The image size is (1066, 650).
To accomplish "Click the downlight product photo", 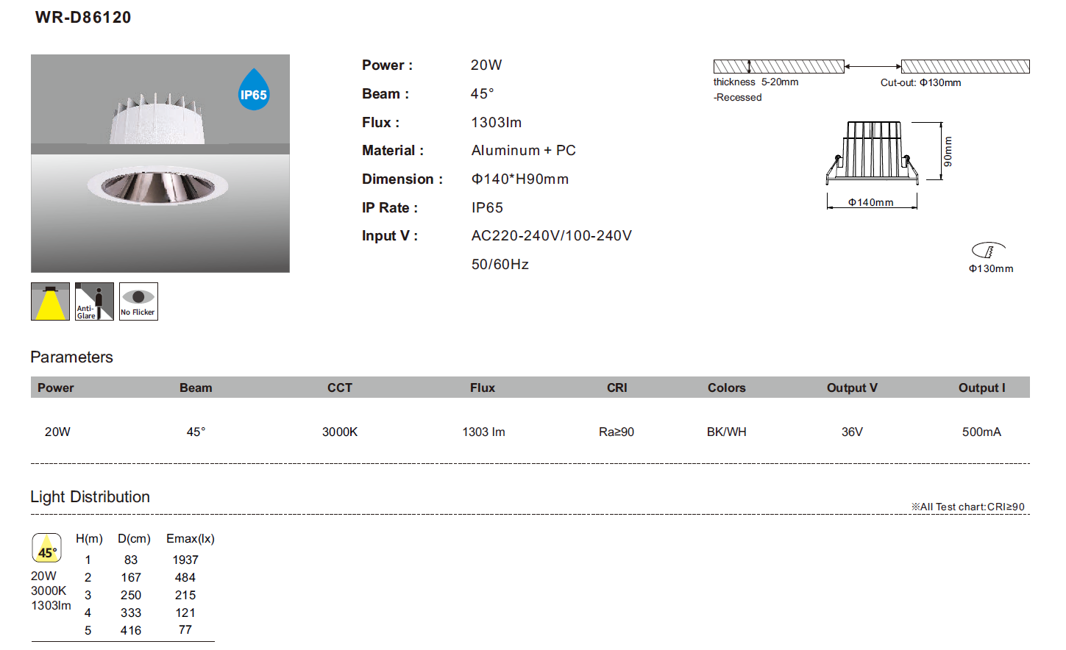I will pyautogui.click(x=160, y=163).
